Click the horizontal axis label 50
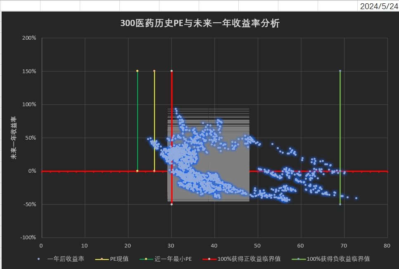Screen dimensions: 399x269 (257, 245)
